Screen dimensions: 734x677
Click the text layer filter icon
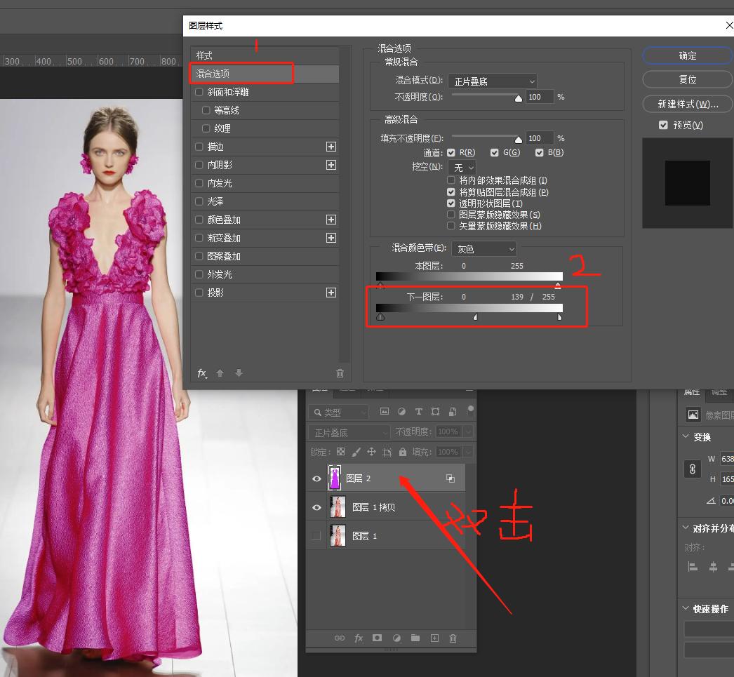point(419,412)
